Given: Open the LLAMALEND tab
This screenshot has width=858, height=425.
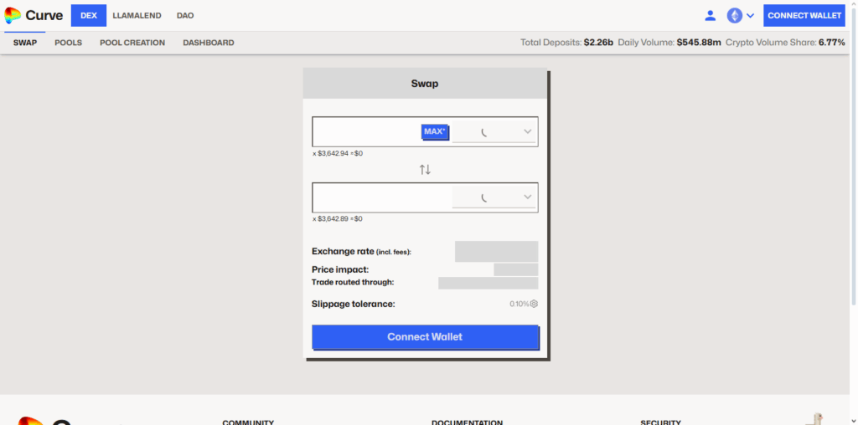Looking at the screenshot, I should [x=137, y=16].
